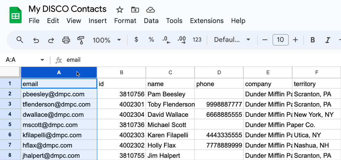Click the territory cell Utica, NY

(x=317, y=135)
